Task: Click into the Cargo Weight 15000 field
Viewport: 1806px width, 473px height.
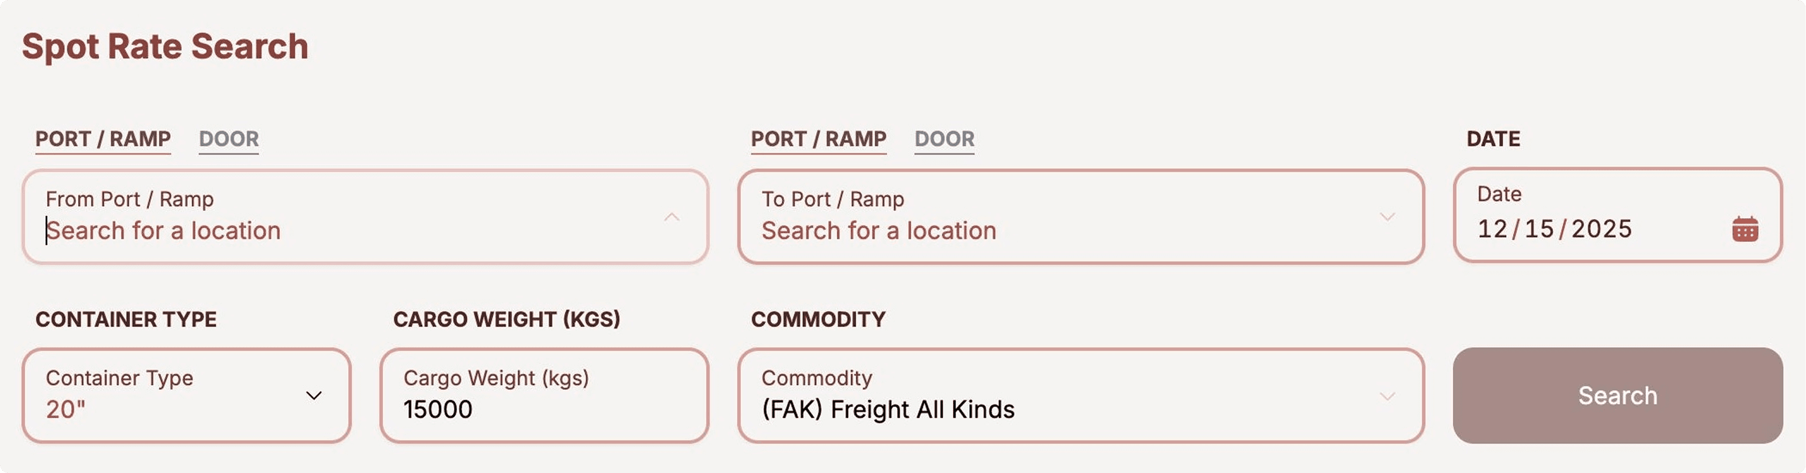Action: (543, 409)
